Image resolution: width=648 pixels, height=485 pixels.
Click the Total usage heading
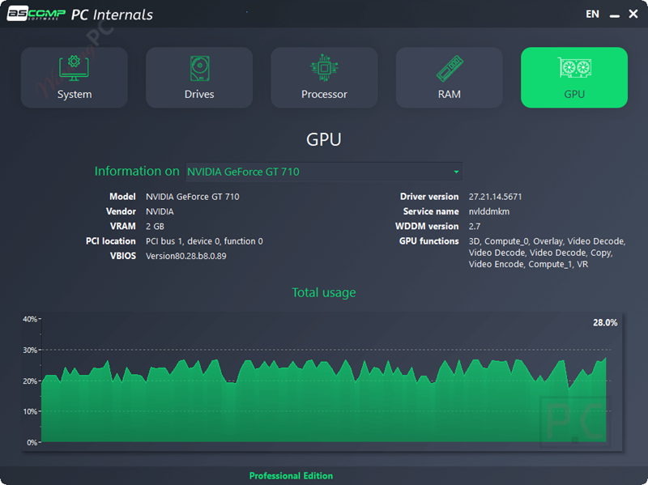[x=324, y=292]
